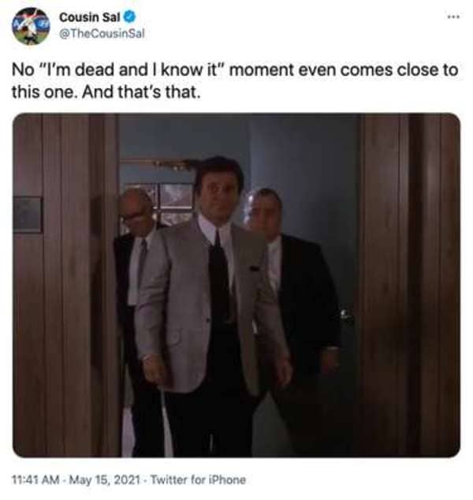Open Cousin Sal's profile avatar
The image size is (473, 500).
pyautogui.click(x=31, y=26)
